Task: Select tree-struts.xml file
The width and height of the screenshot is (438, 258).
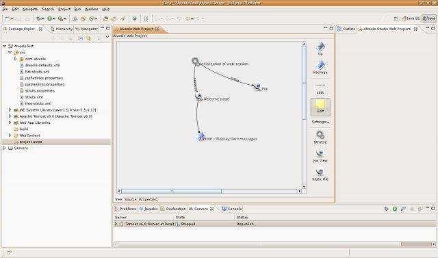Action: click(x=38, y=103)
